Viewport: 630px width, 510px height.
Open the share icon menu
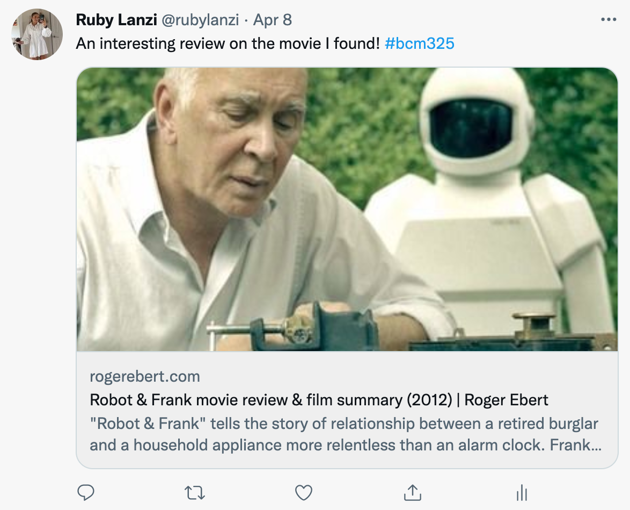pos(412,492)
